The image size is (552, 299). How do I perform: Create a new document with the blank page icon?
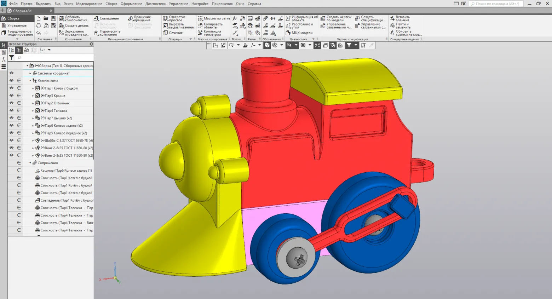(39, 18)
